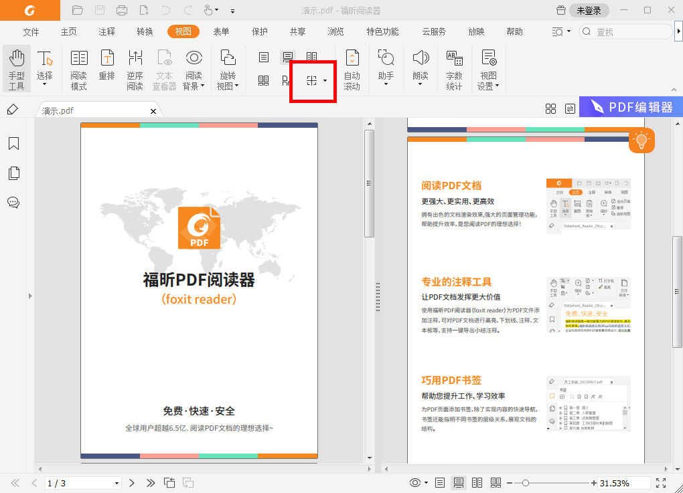Open the 转换 ribbon tab
683x493 pixels.
click(143, 31)
